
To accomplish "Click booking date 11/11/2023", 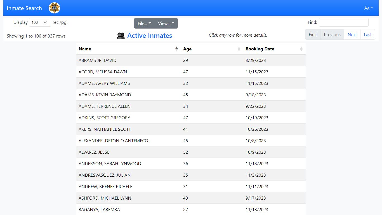I will click(257, 186).
